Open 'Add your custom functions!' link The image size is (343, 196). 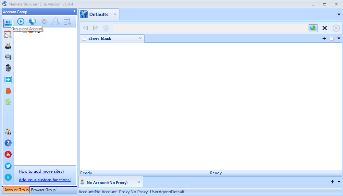[45, 180]
